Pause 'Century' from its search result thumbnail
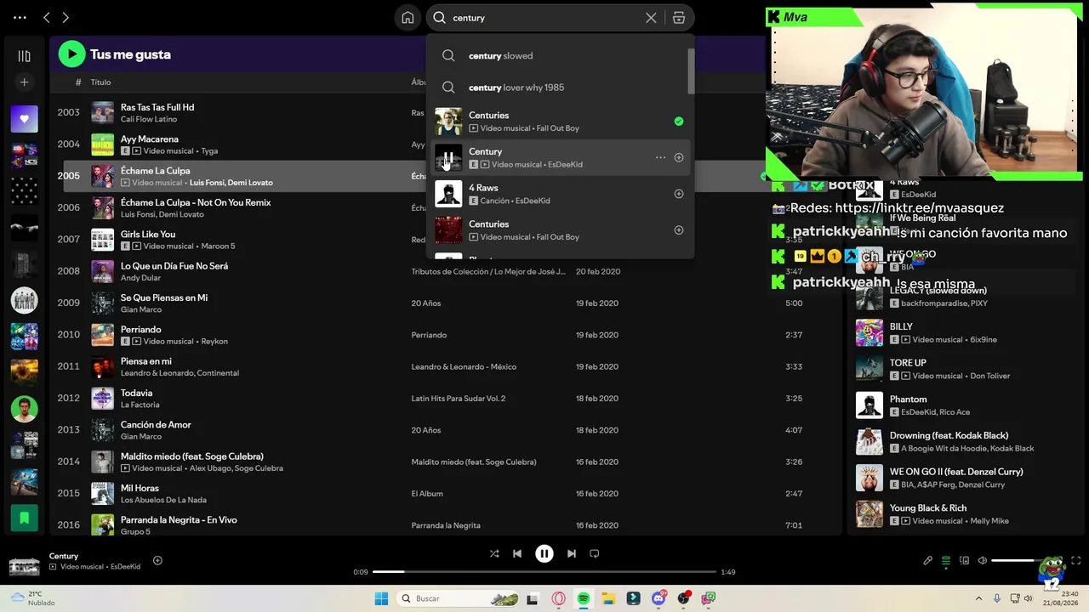 tap(448, 157)
